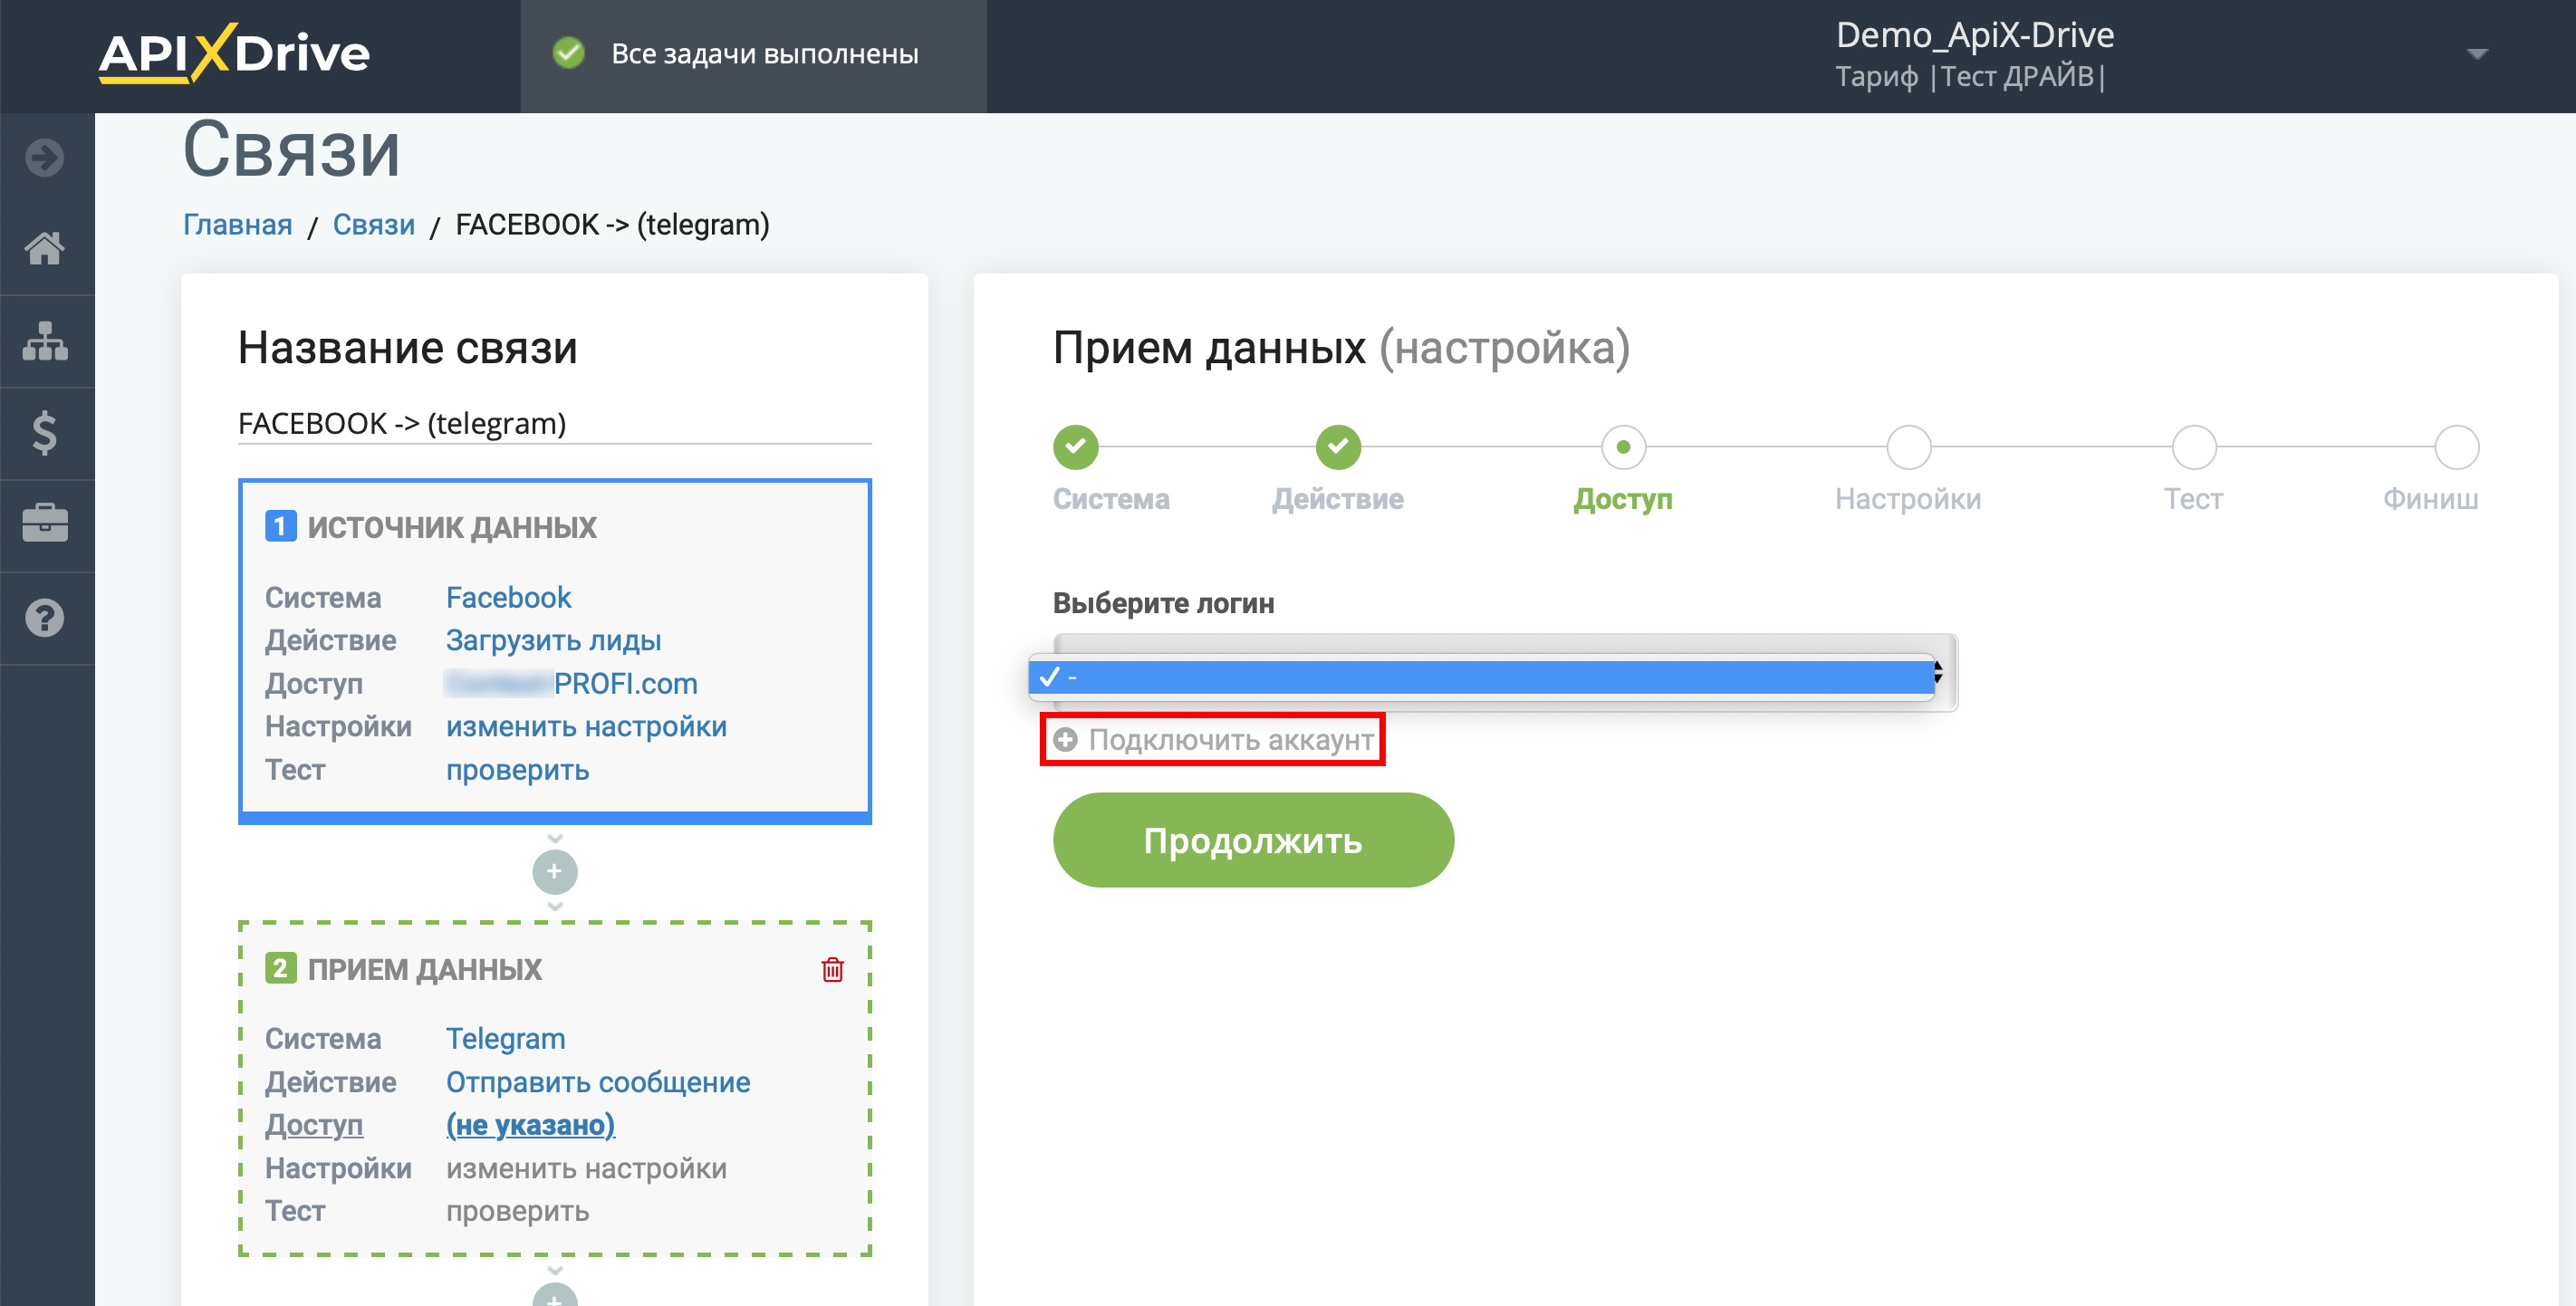The image size is (2576, 1306).
Task: Open the briefcase icon in the sidebar
Action: [x=45, y=524]
